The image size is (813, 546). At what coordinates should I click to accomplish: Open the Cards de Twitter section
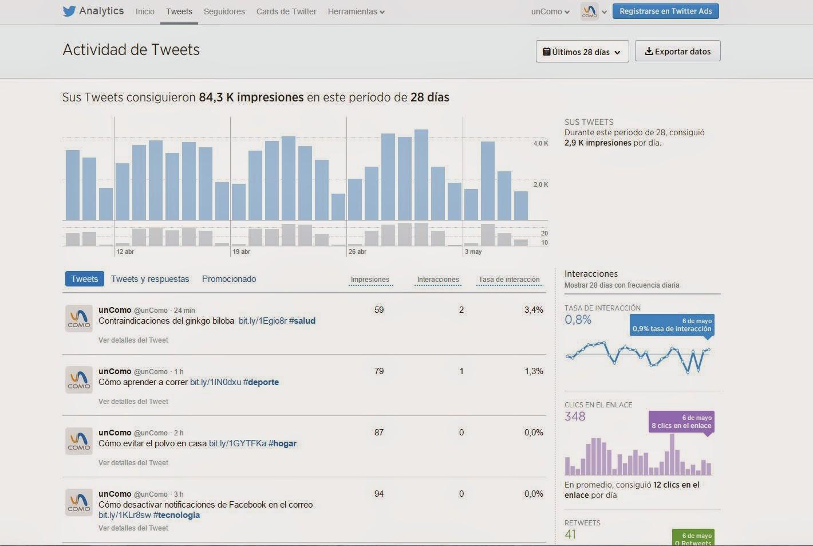coord(286,11)
